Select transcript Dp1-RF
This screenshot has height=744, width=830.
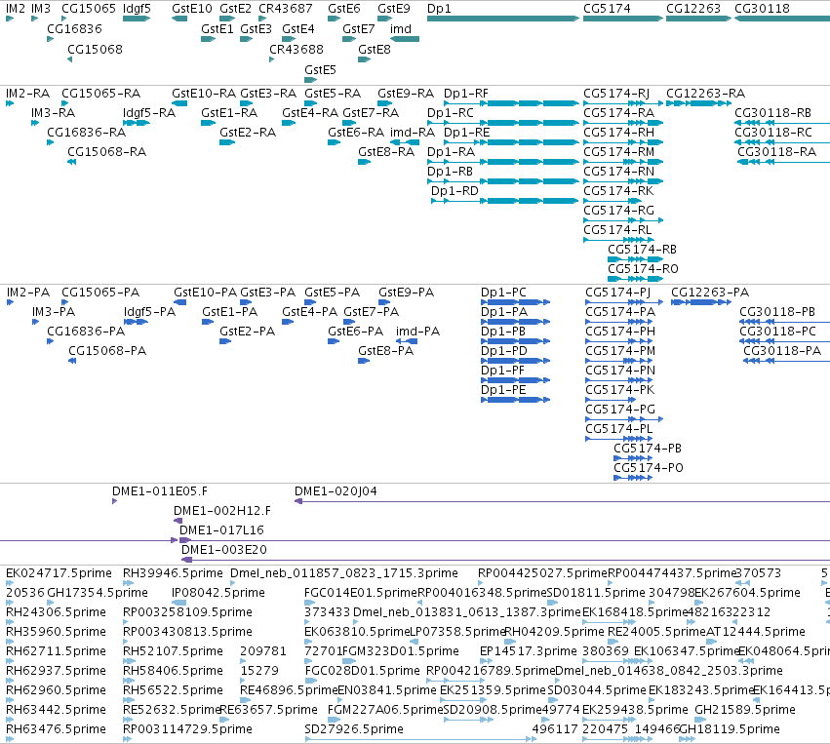[512, 103]
